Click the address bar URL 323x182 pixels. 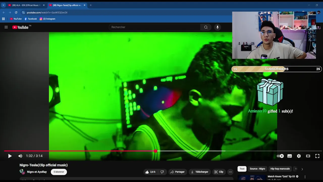47,13
